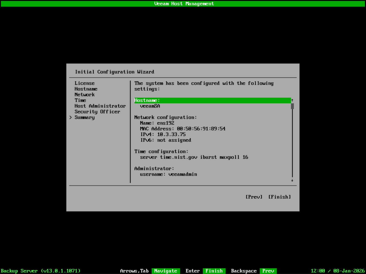Select the highlighted Hostname: summary row
This screenshot has width=366, height=274.
tap(213, 100)
